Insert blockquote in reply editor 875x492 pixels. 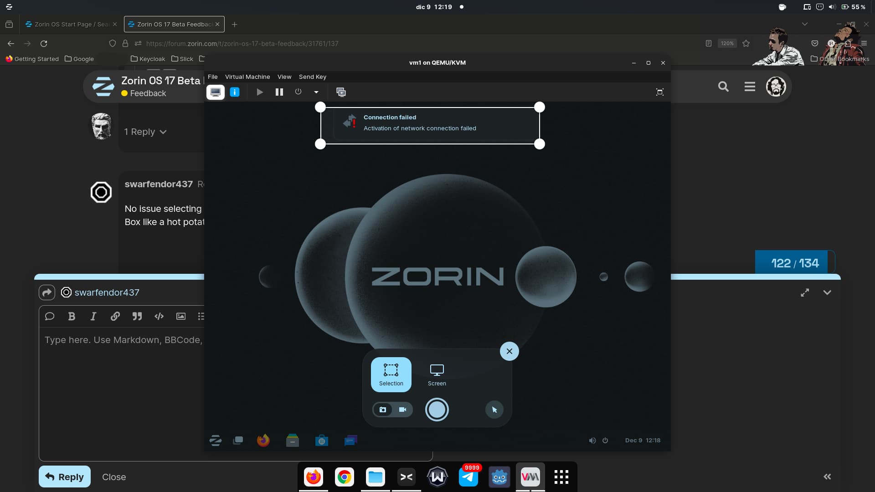click(137, 316)
